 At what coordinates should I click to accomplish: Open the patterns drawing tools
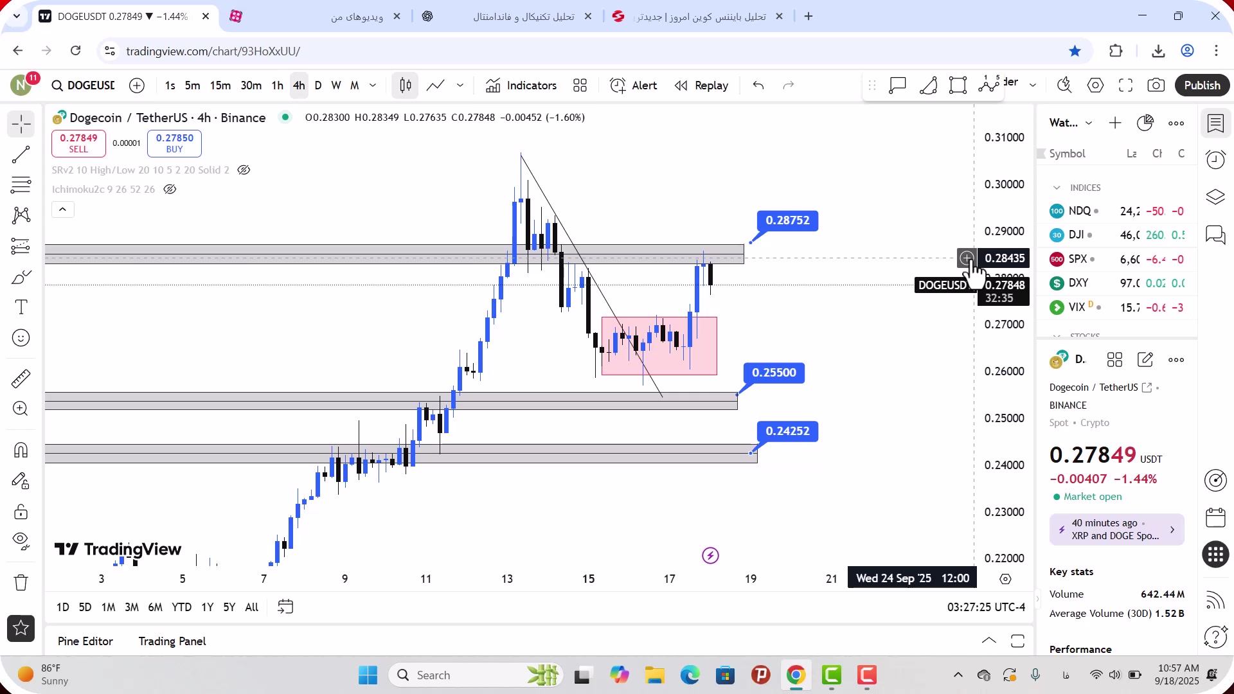[x=21, y=215]
